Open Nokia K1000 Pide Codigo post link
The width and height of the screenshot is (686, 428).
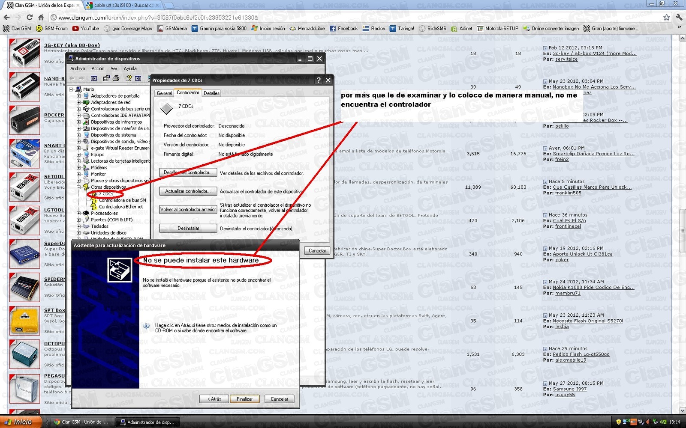[593, 288]
